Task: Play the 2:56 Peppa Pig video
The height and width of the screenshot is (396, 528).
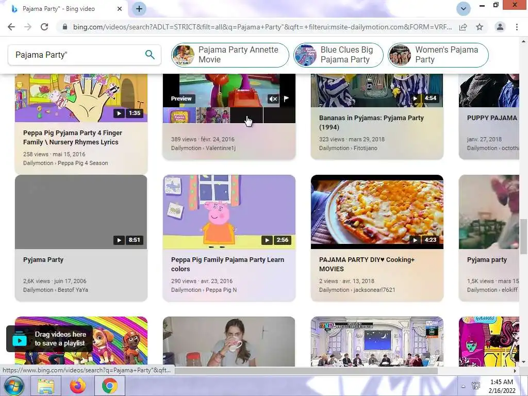Action: [267, 240]
